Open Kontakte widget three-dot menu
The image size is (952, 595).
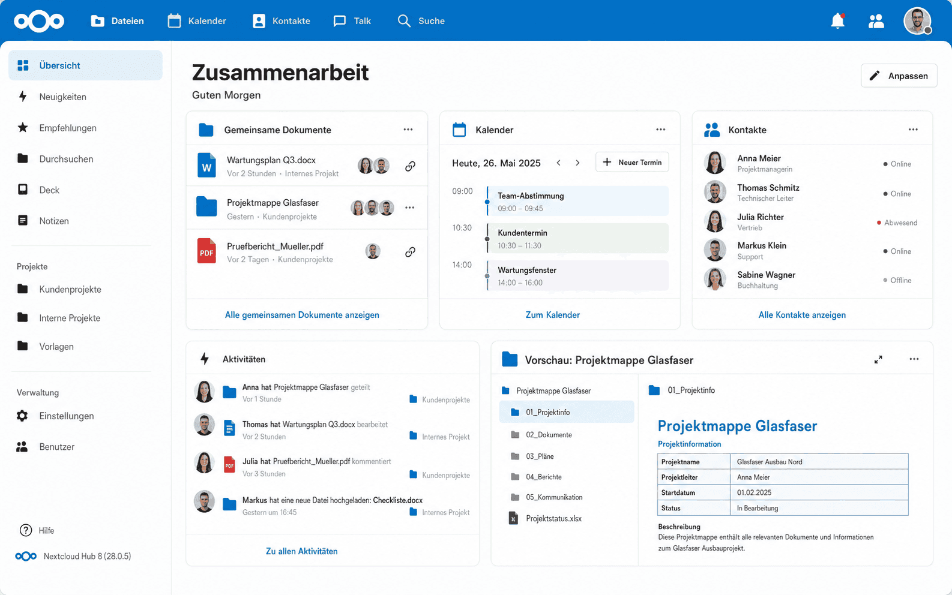tap(913, 130)
